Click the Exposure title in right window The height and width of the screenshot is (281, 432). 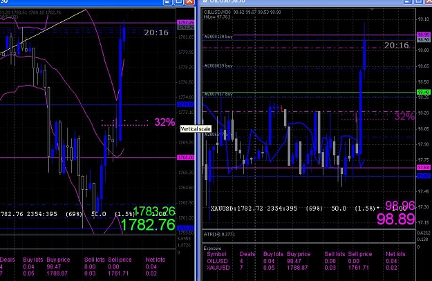[212, 249]
